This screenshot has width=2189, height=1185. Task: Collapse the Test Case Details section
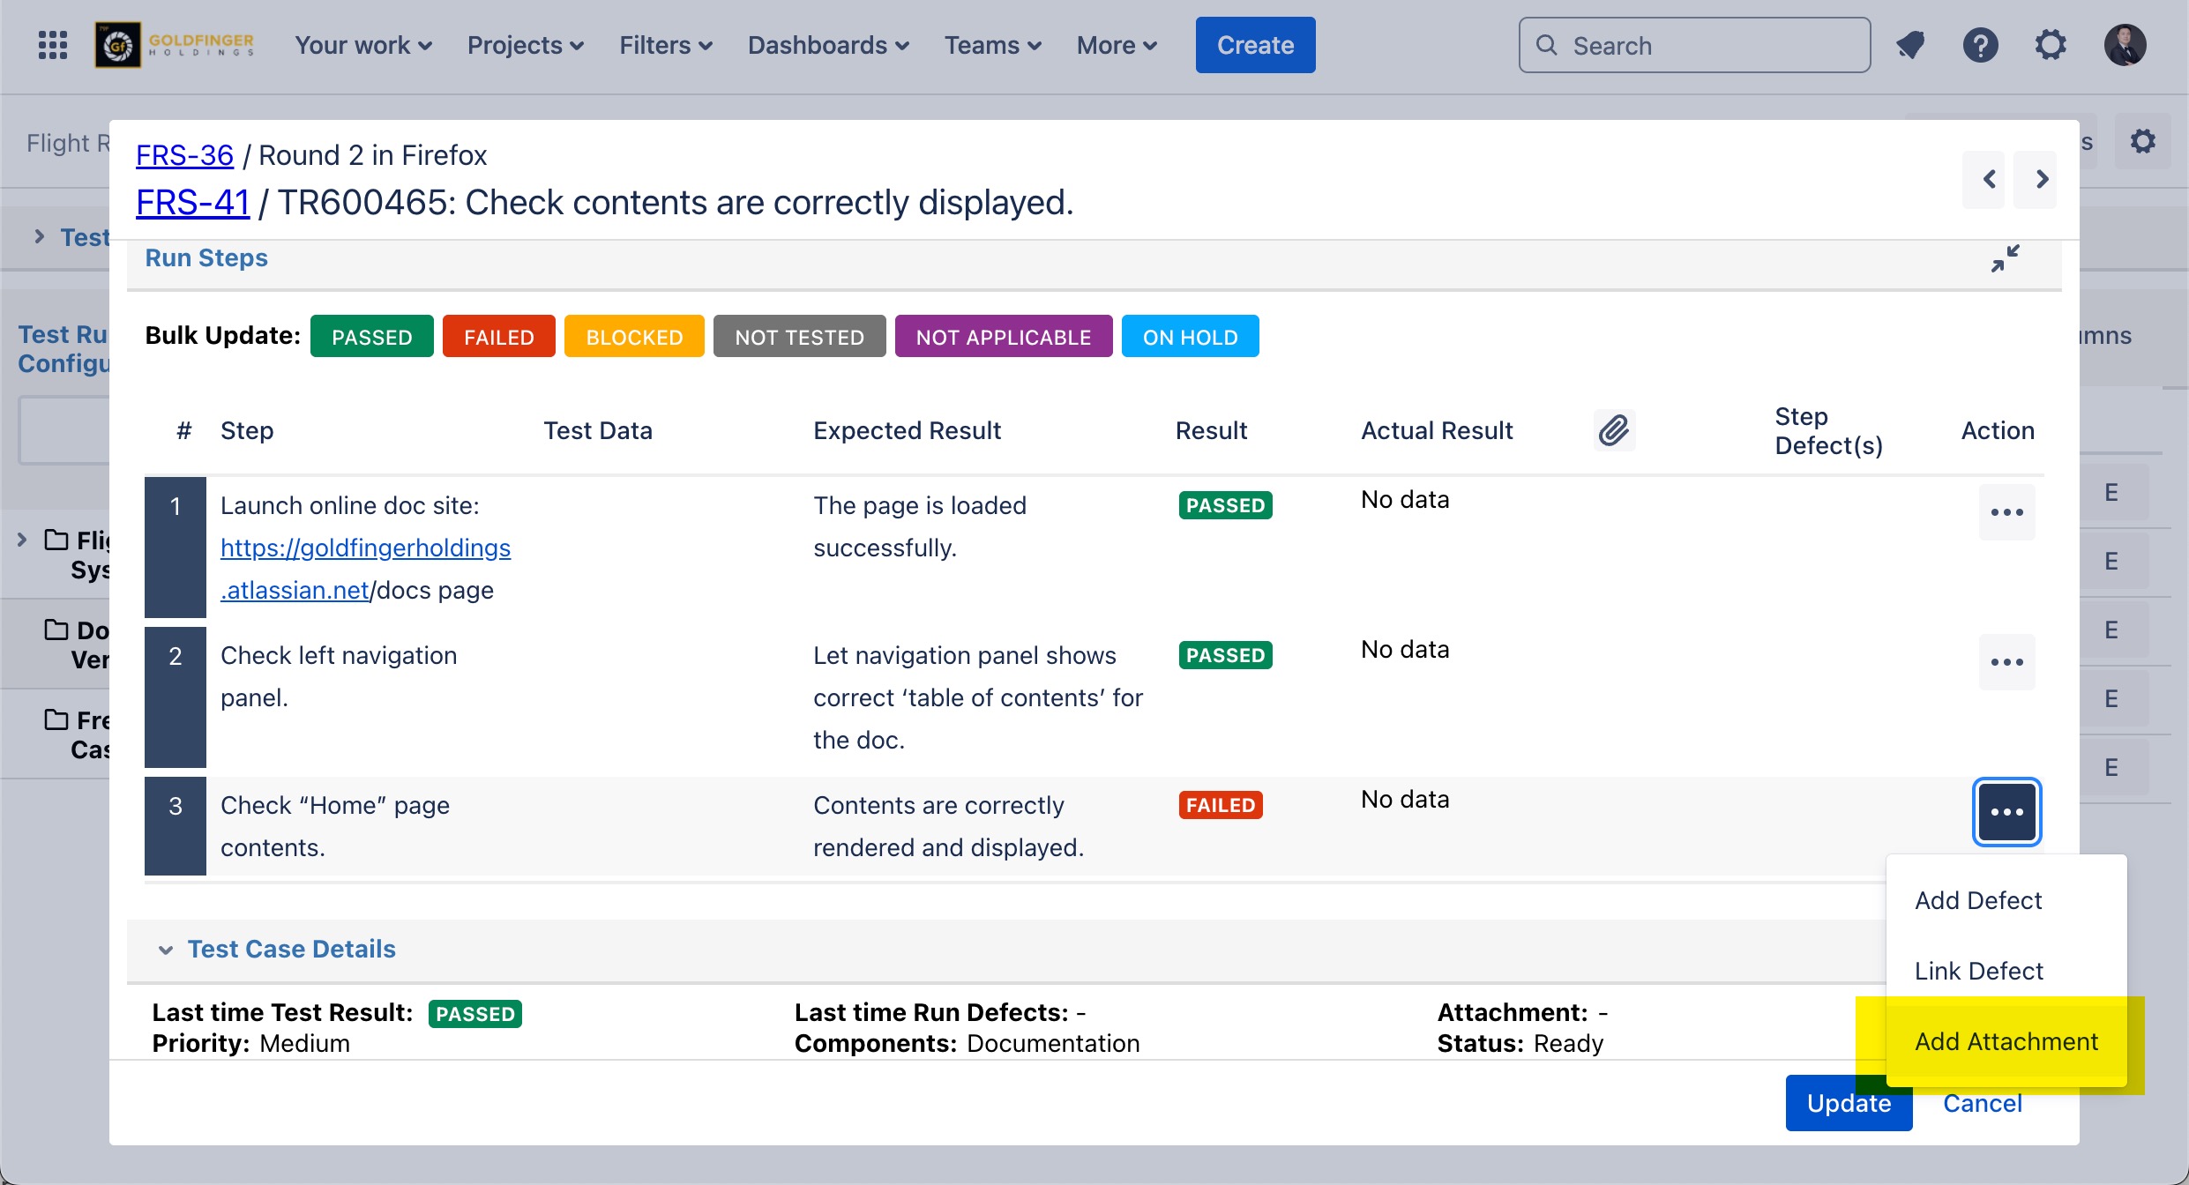pos(166,950)
